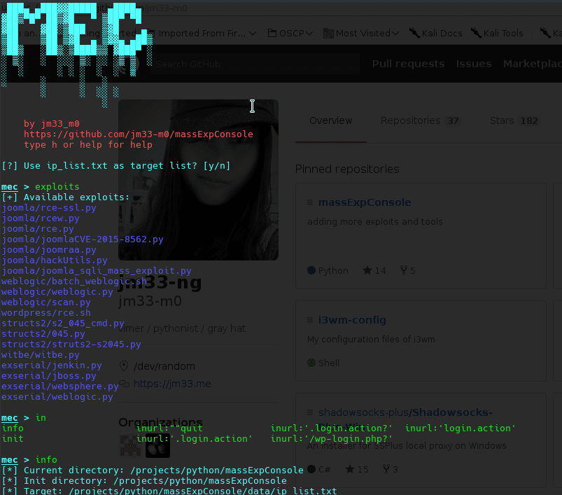Screen dimensions: 562x495
Task: Open the Kali Docs bookmark
Action: pyautogui.click(x=436, y=34)
